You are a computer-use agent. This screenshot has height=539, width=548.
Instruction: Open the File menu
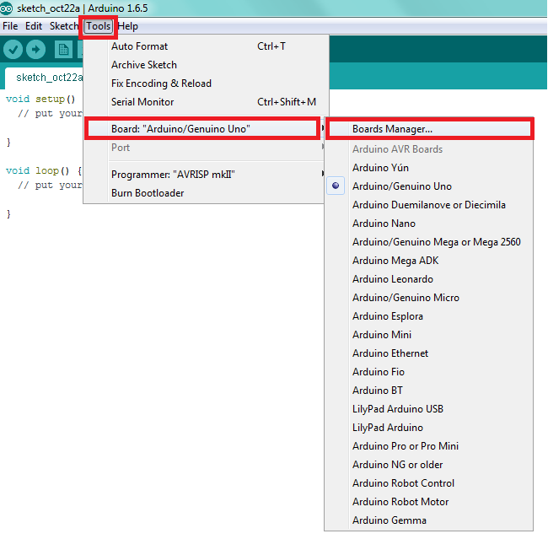pos(10,26)
